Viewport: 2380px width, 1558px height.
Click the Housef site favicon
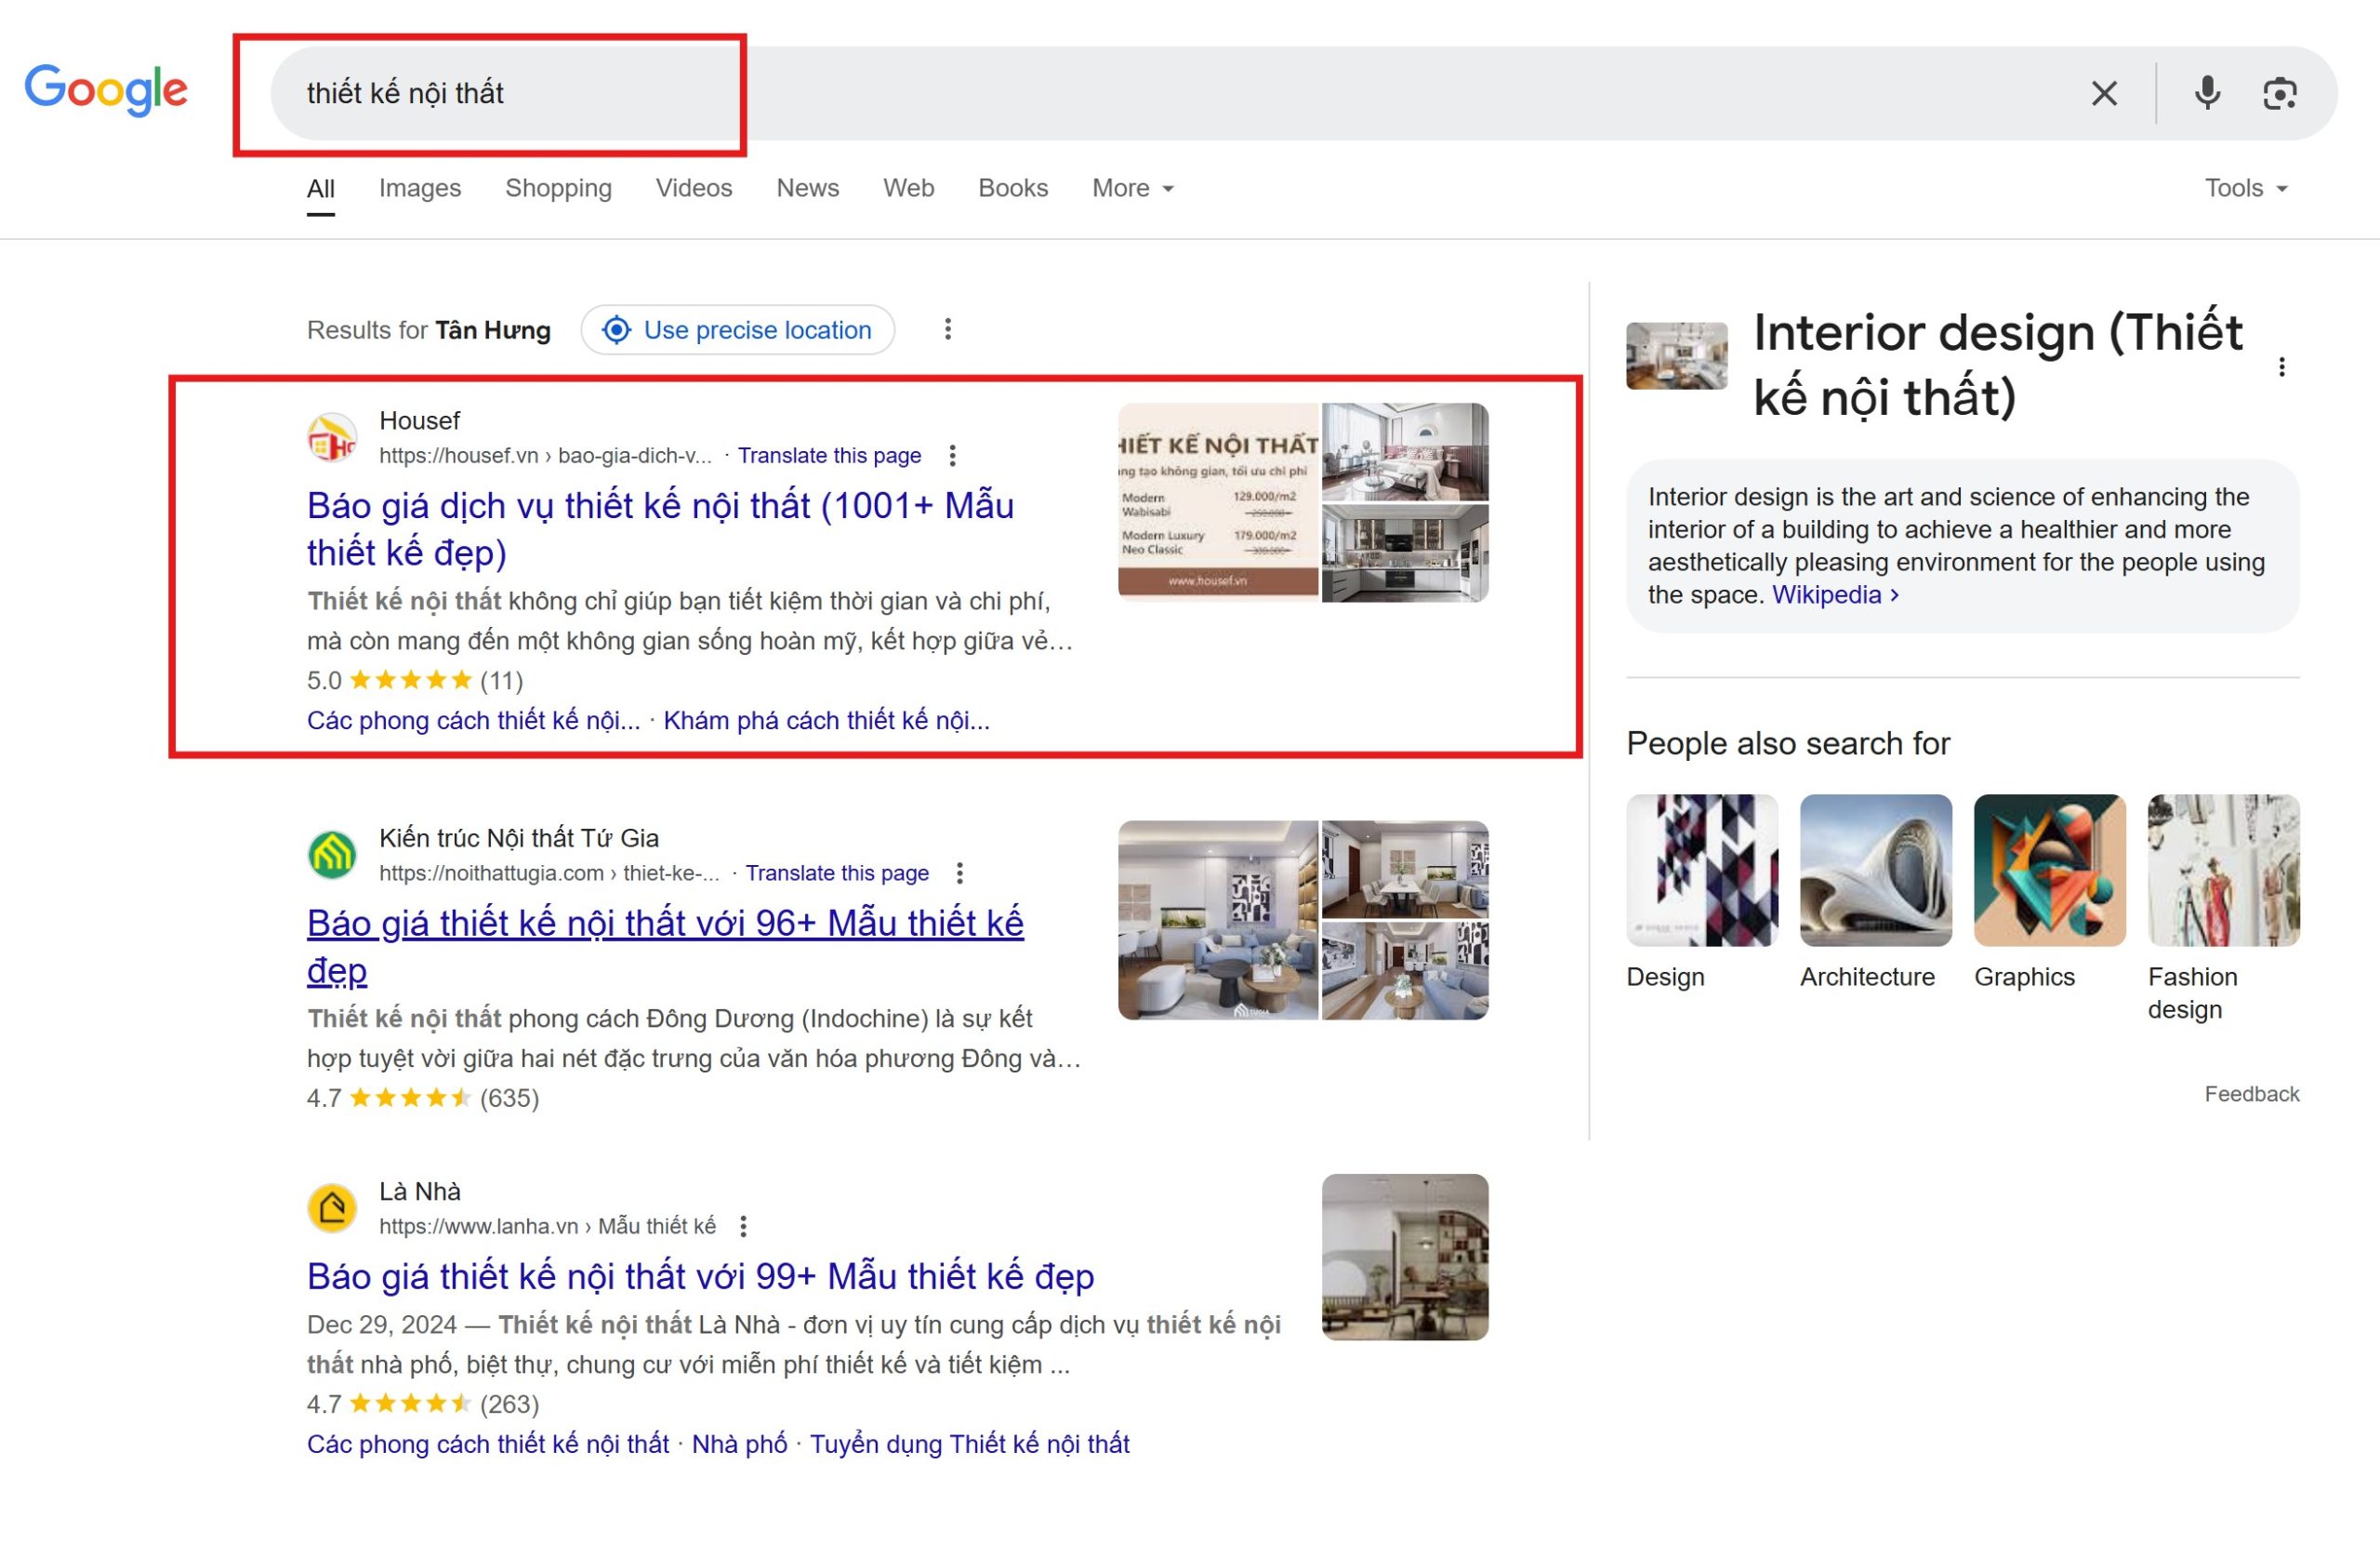(332, 437)
